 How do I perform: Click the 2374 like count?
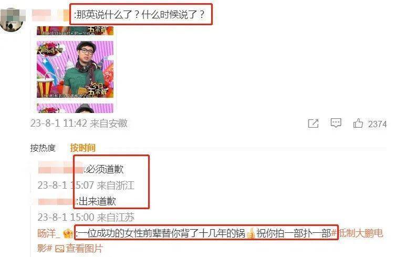[377, 124]
